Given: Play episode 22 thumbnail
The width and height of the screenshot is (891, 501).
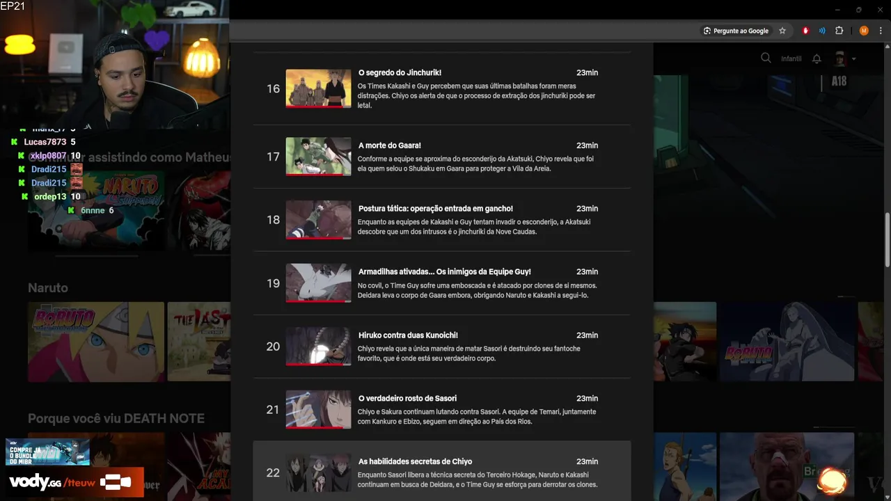Looking at the screenshot, I should click(318, 472).
